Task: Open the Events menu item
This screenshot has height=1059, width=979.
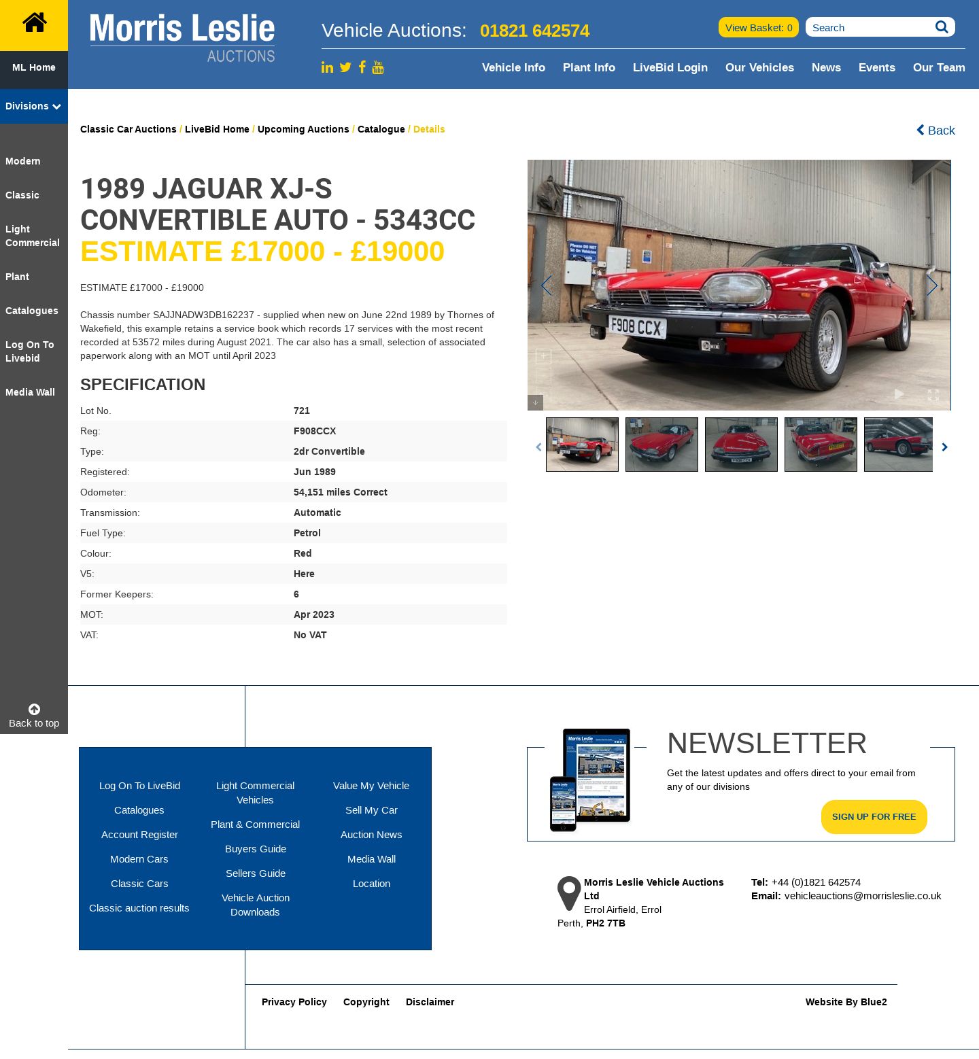Action: 877,67
